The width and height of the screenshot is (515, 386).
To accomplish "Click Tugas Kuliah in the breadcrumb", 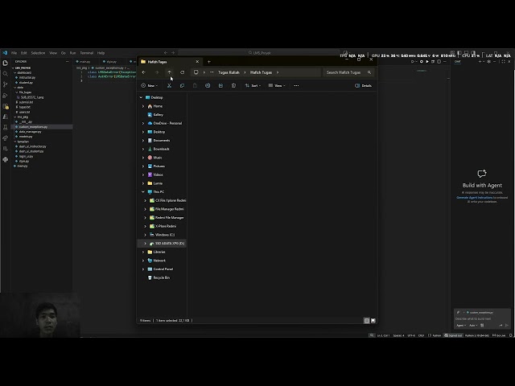I will 229,72.
